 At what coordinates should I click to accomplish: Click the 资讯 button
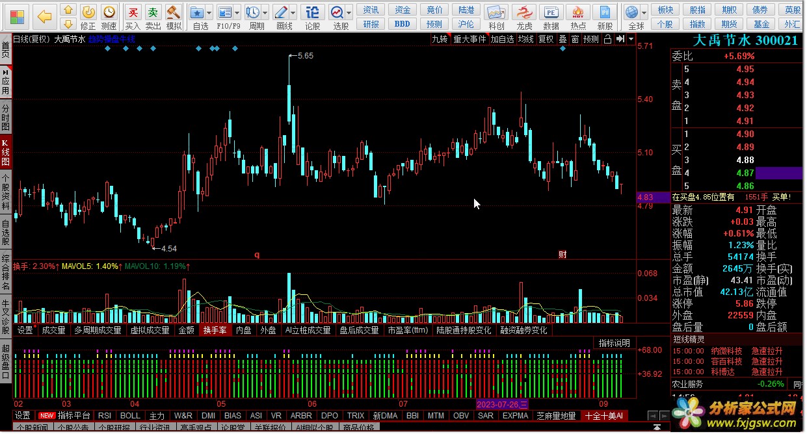[x=371, y=10]
